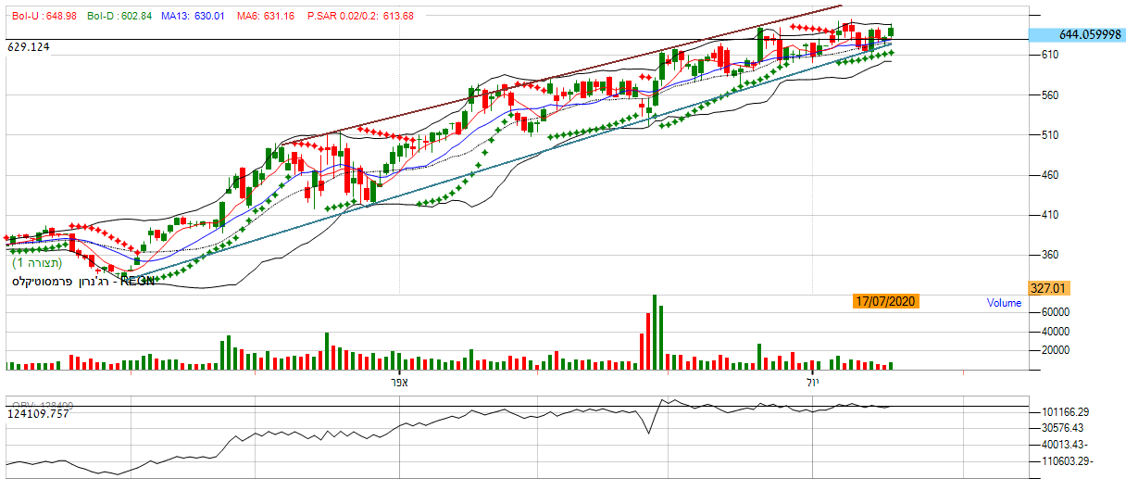
Task: Click the אפר month marker on time axis
Action: [x=399, y=382]
